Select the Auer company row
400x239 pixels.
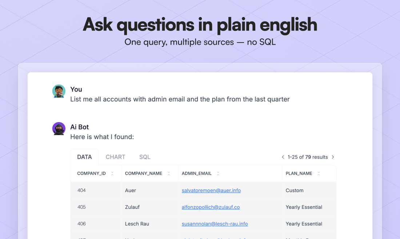coord(131,190)
